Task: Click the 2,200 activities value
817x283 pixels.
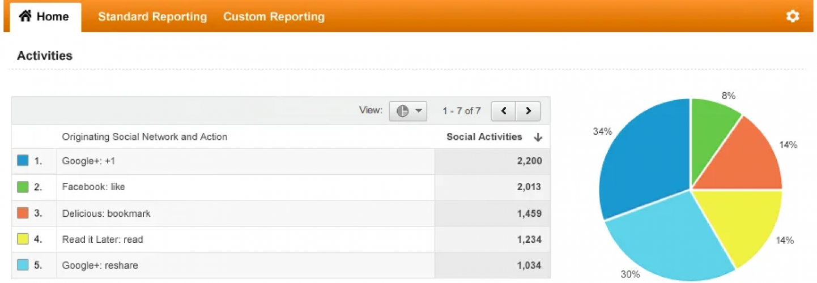Action: tap(529, 161)
